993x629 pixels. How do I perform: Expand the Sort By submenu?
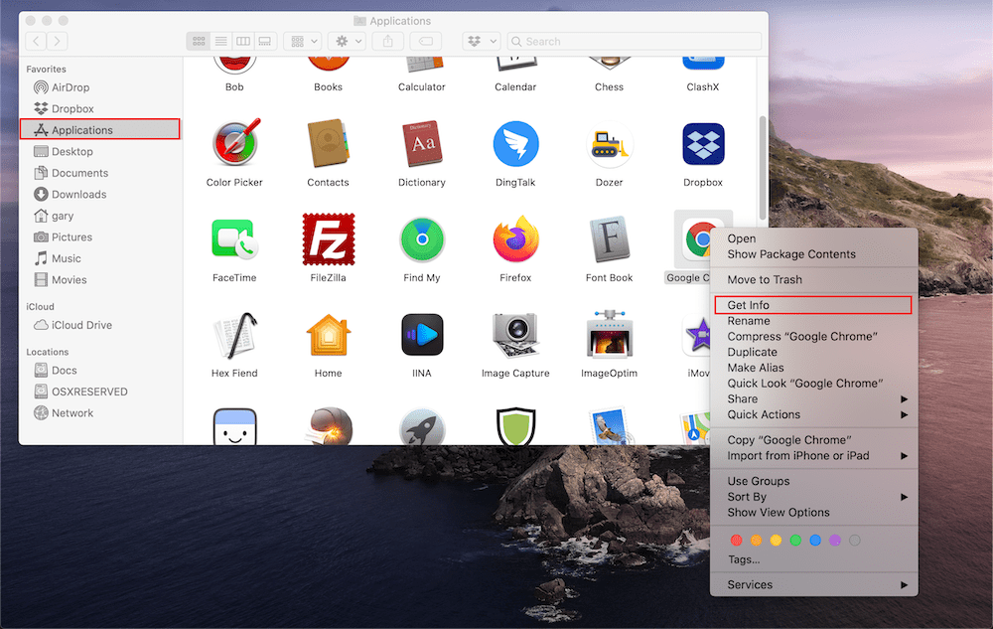tap(814, 497)
